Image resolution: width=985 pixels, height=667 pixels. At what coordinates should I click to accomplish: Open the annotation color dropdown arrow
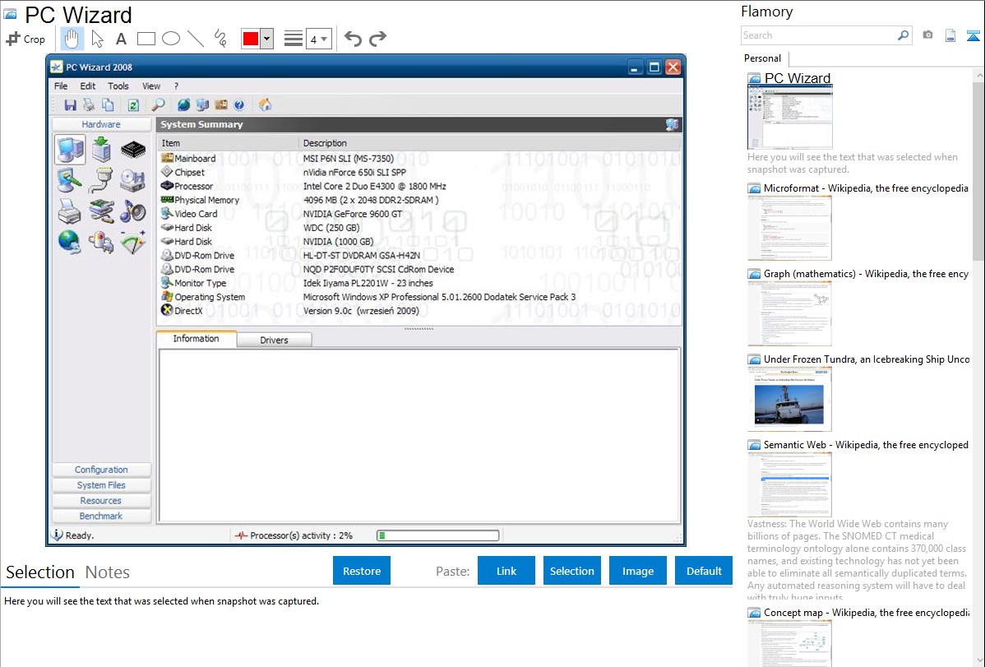[267, 39]
